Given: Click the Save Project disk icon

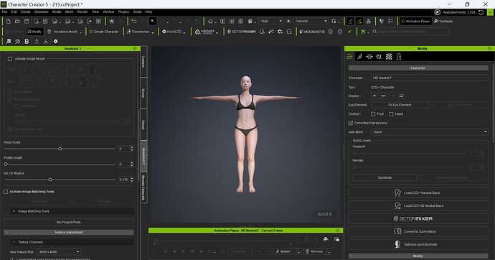Looking at the screenshot, I should [x=27, y=21].
